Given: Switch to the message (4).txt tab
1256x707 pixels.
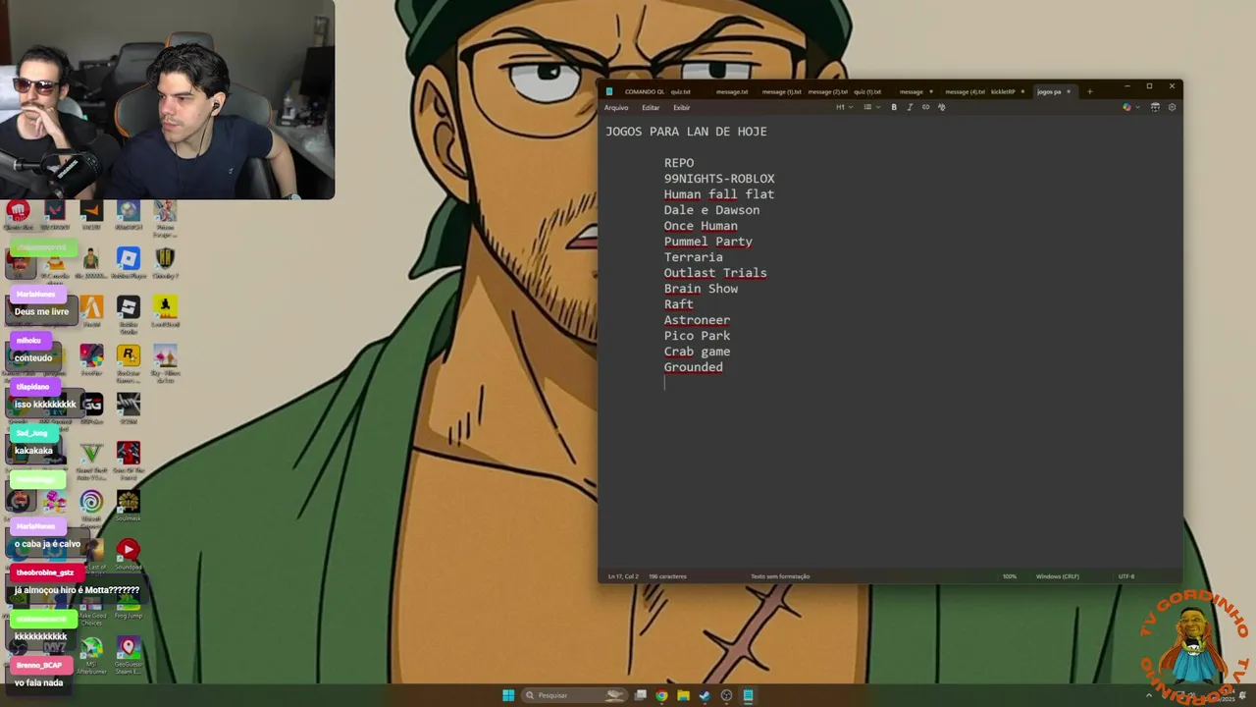Looking at the screenshot, I should click(965, 91).
